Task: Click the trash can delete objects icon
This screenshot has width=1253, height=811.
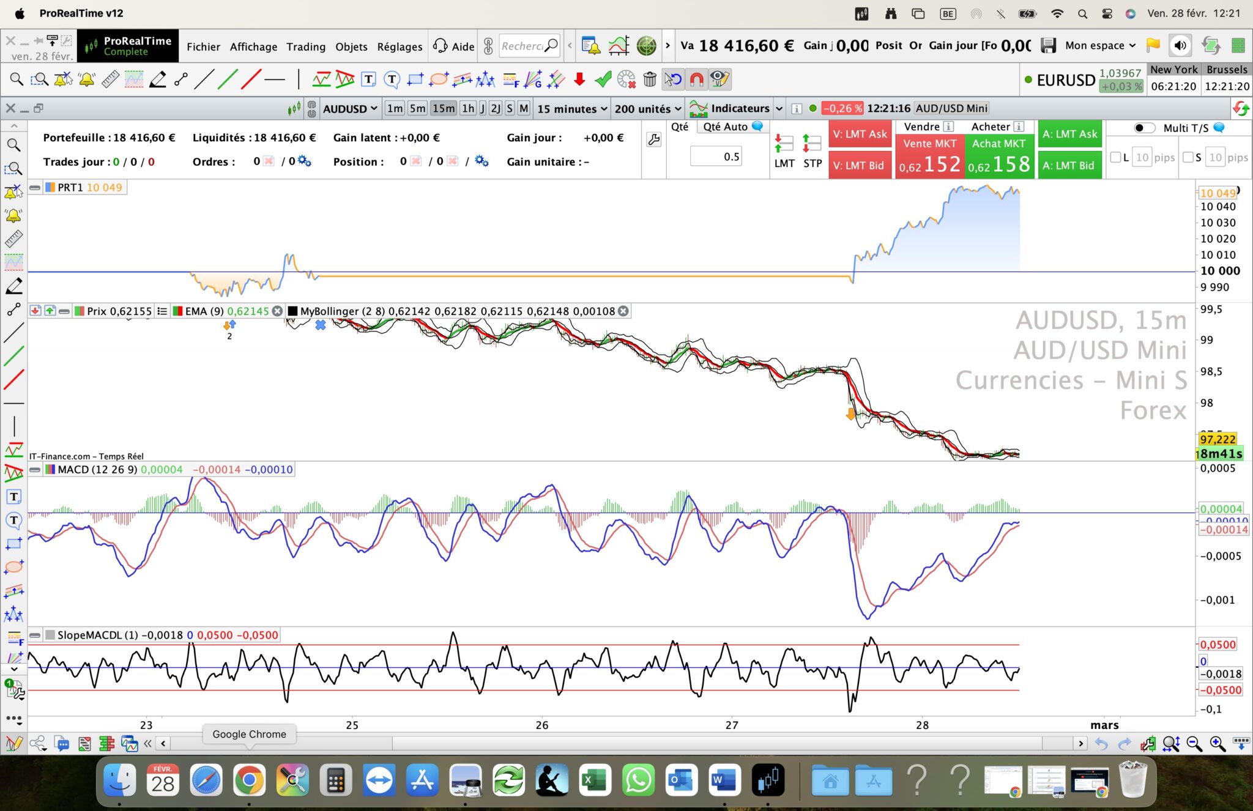Action: point(650,80)
